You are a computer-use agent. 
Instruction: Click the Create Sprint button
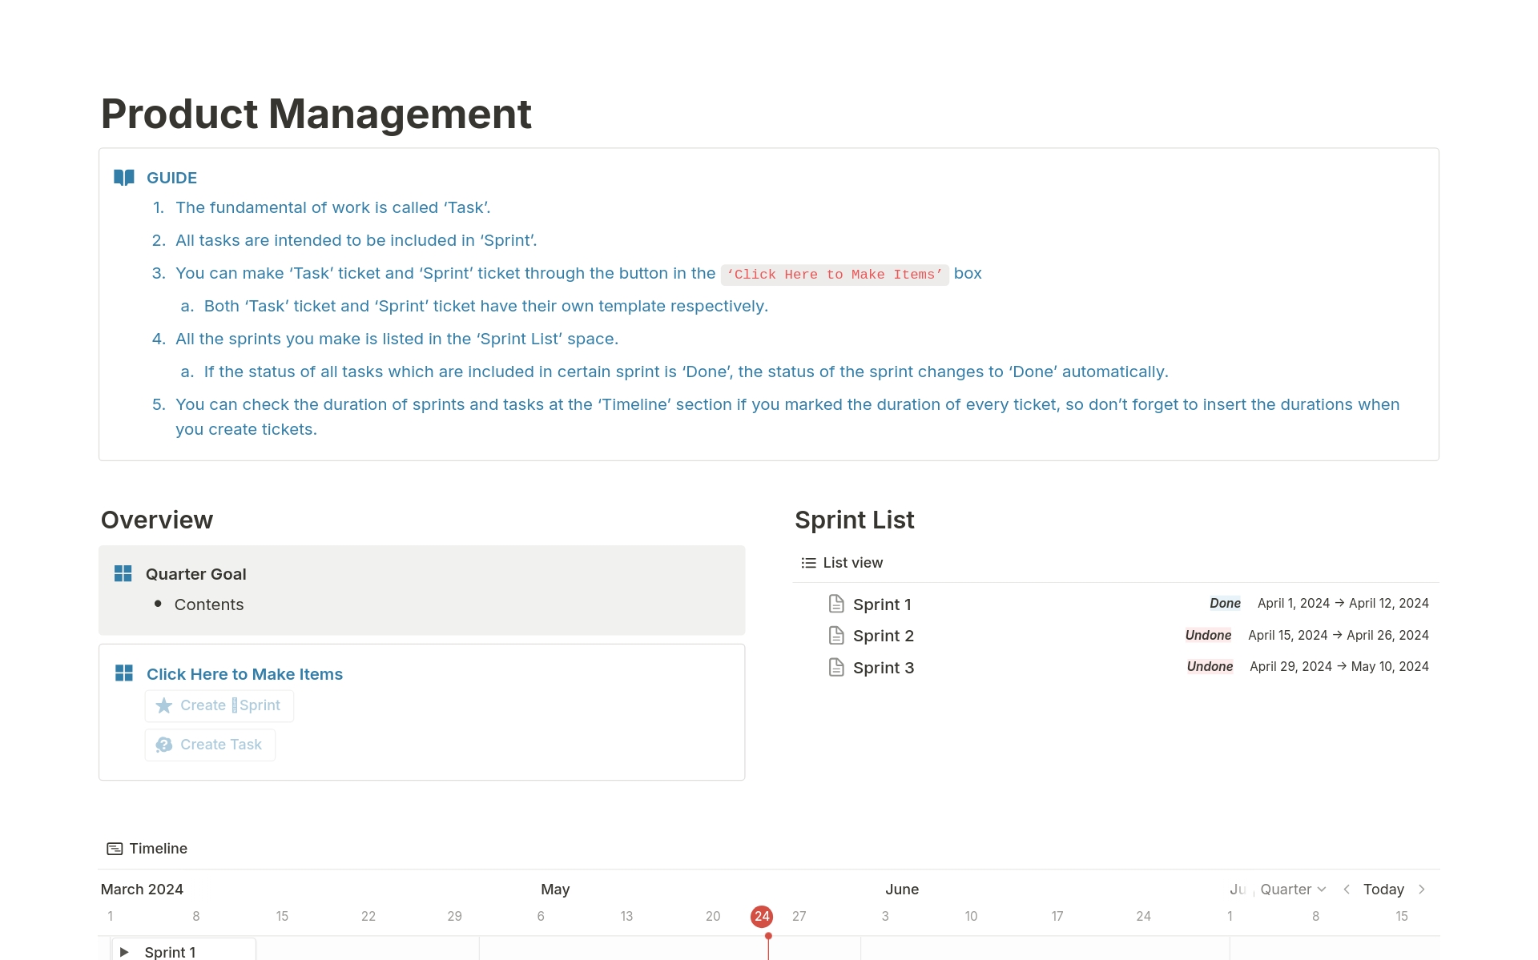[219, 705]
